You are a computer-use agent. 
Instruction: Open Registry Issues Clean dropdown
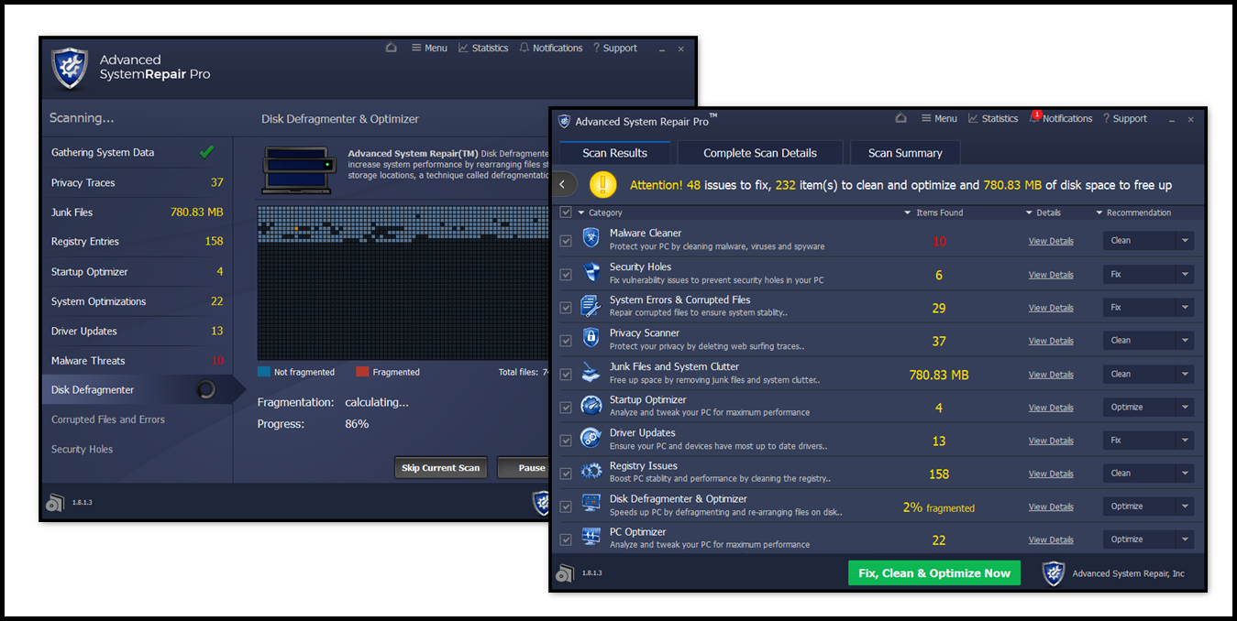[x=1148, y=473]
